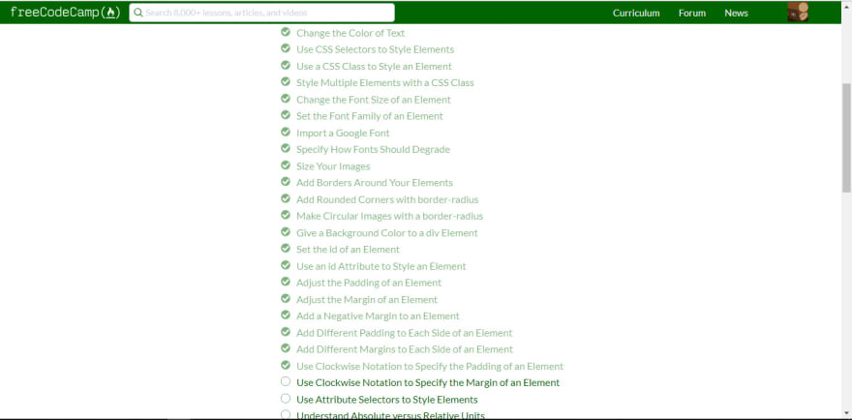Open Use CSS Selectors to Style Elements lesson
Image resolution: width=852 pixels, height=420 pixels.
click(375, 49)
